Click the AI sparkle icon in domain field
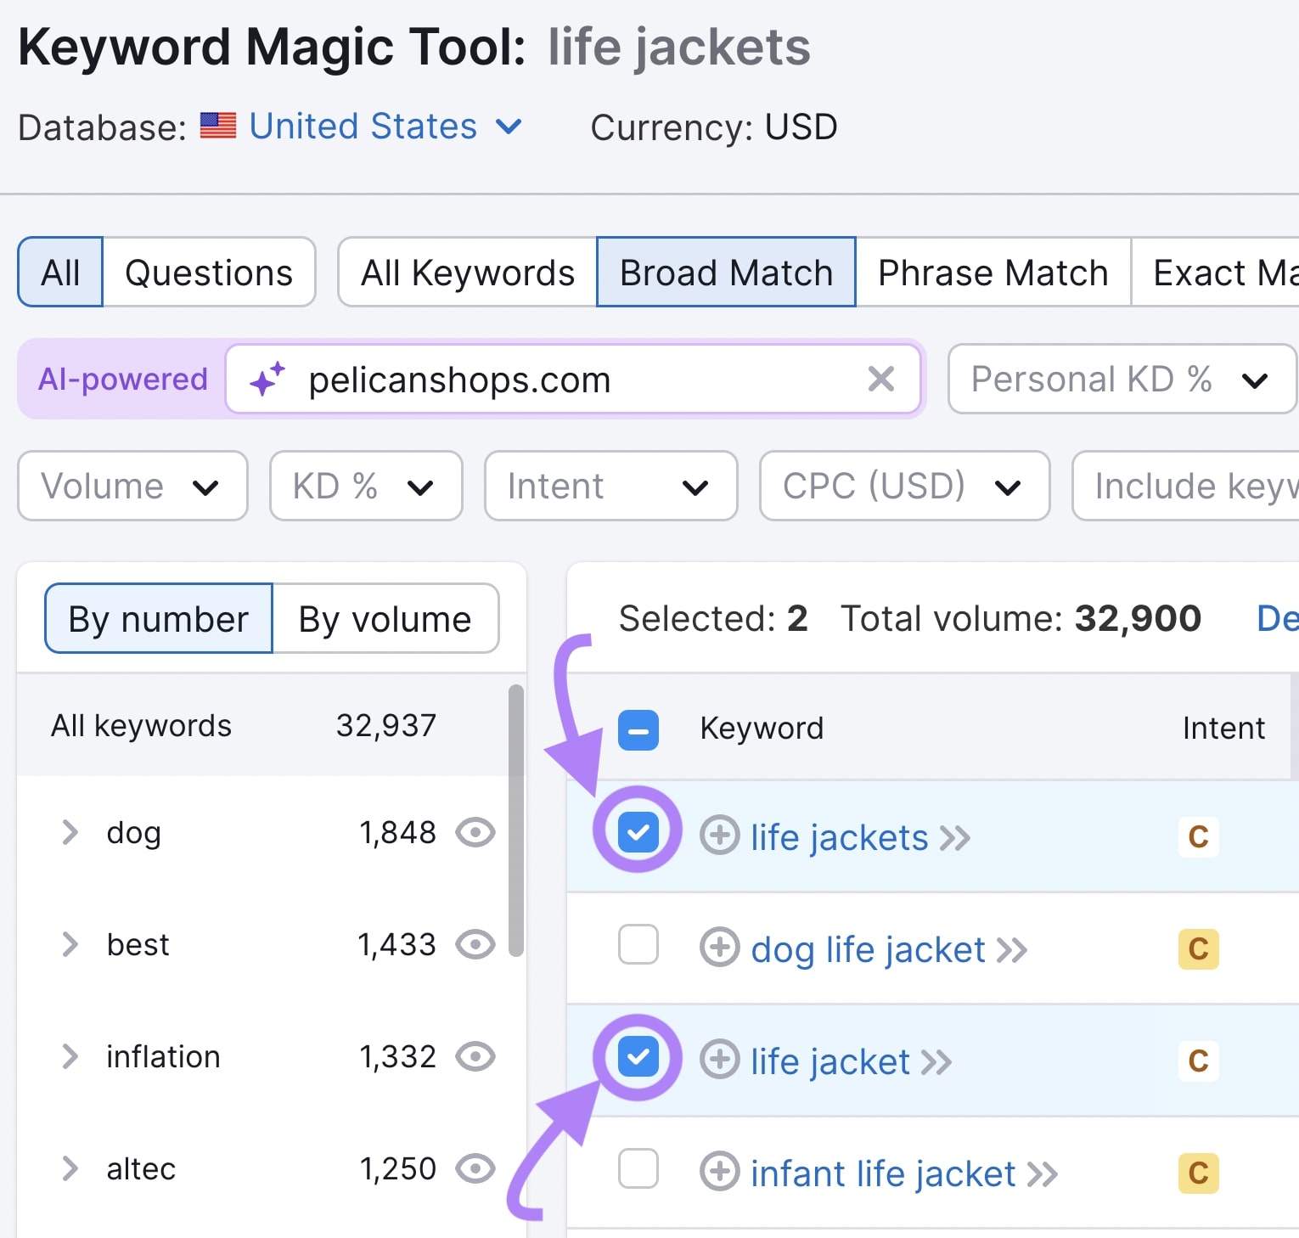Image resolution: width=1299 pixels, height=1238 pixels. 267,379
